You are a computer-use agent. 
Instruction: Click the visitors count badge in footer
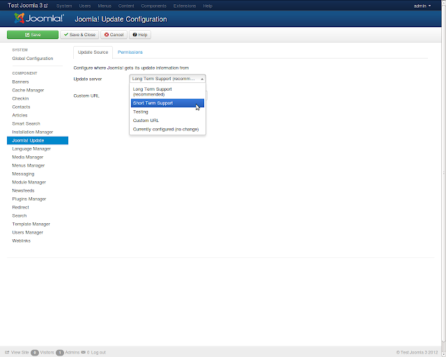35,352
